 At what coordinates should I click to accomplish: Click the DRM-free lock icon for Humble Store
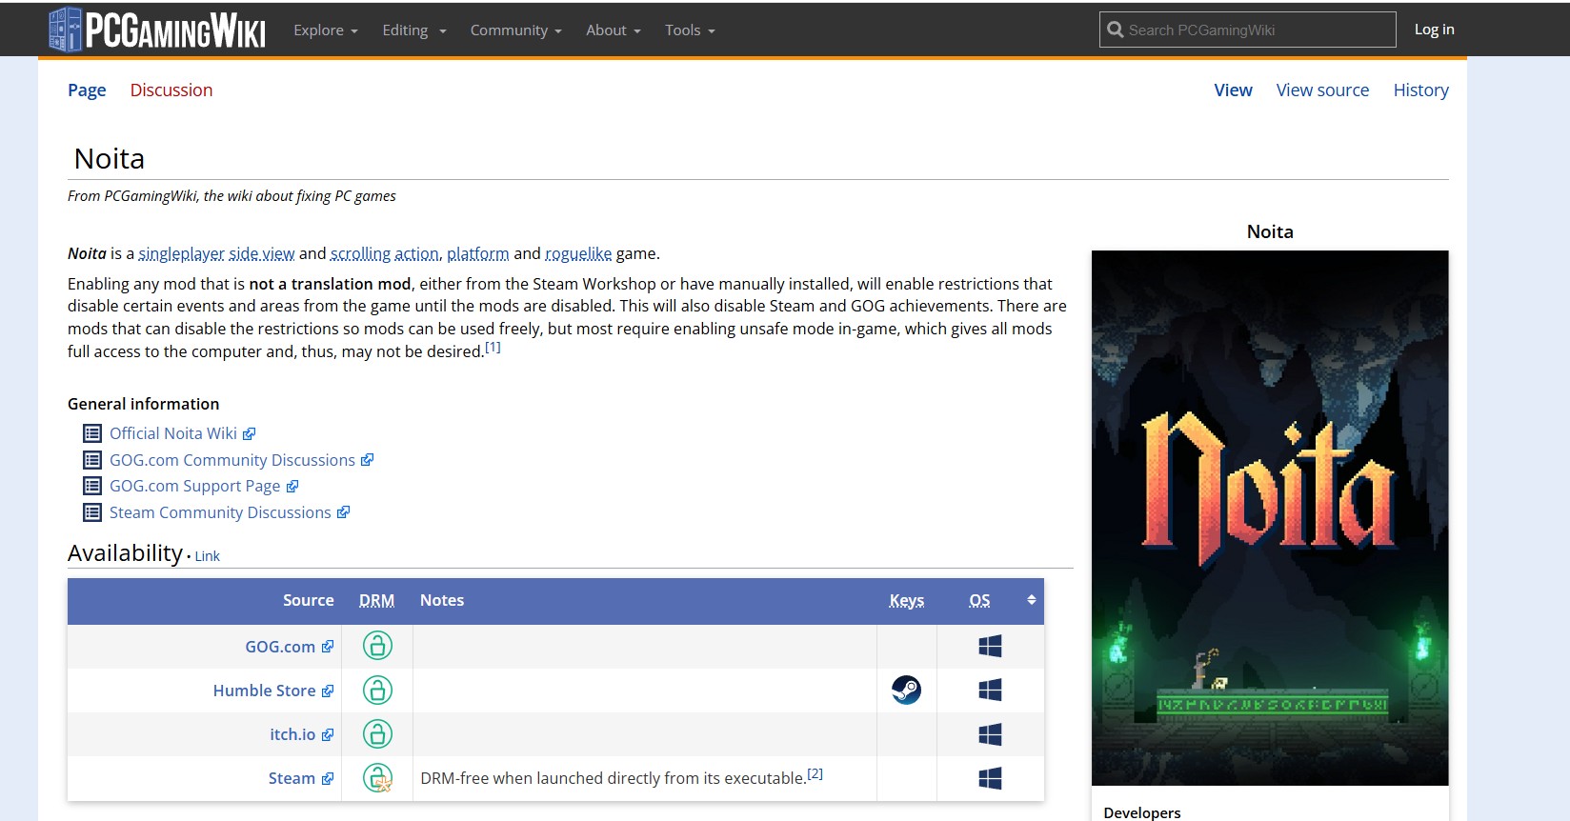377,690
